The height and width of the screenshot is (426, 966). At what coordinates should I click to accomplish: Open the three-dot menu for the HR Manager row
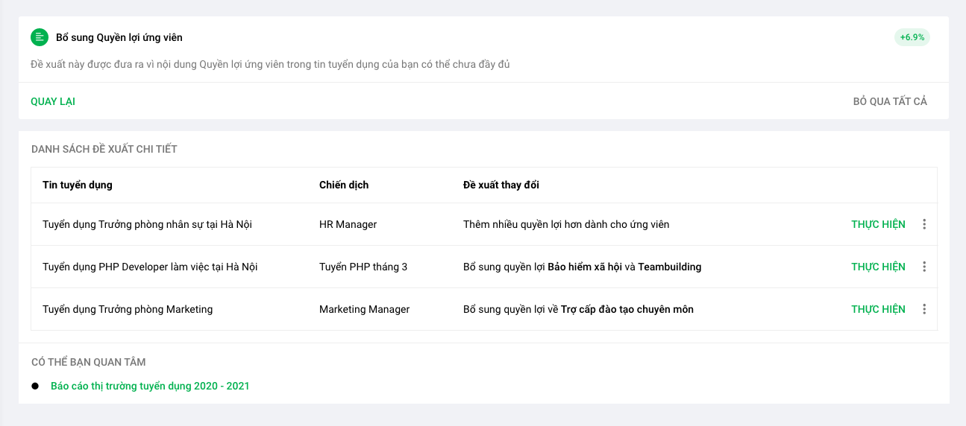[x=924, y=224]
